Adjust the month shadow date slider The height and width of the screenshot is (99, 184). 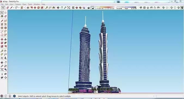coord(105,8)
